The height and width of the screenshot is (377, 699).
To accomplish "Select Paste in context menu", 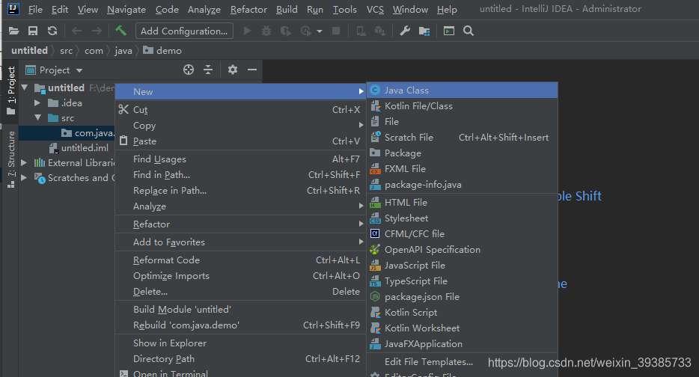I will (x=240, y=141).
